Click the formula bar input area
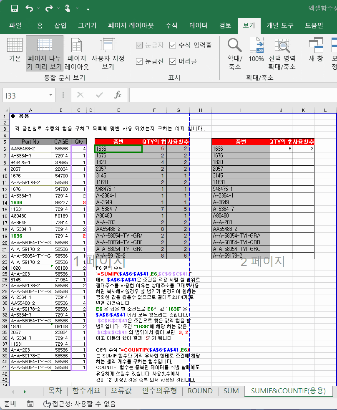The height and width of the screenshot is (410, 337). point(233,95)
